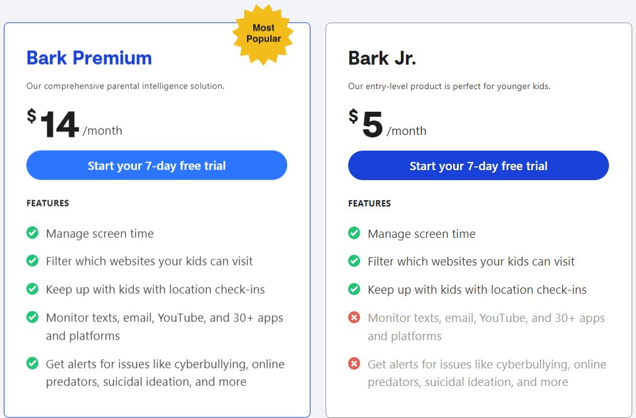This screenshot has width=636, height=418.
Task: Click the Bark Premium plan title
Action: point(89,58)
